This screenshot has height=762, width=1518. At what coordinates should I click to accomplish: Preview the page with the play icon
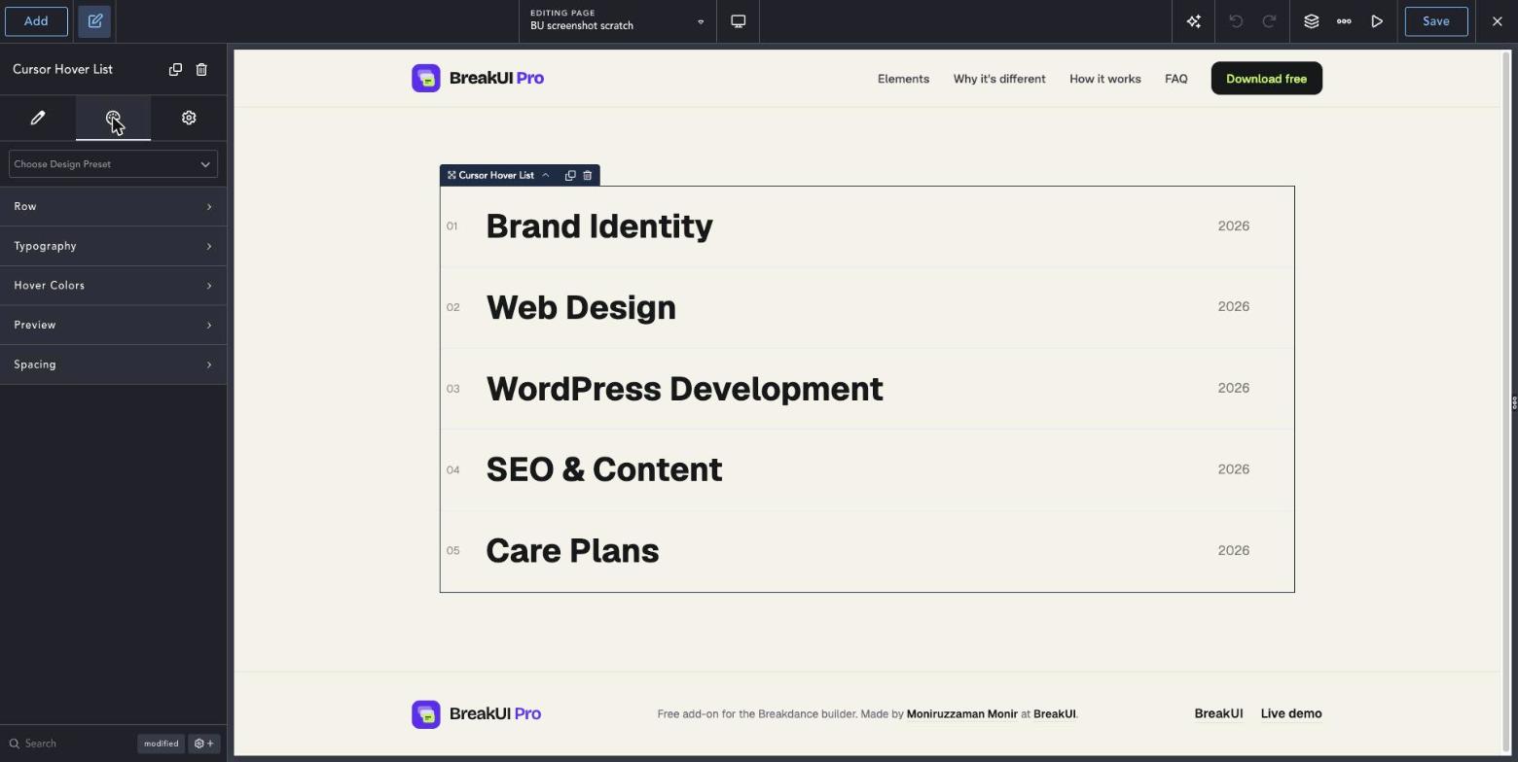[1377, 21]
